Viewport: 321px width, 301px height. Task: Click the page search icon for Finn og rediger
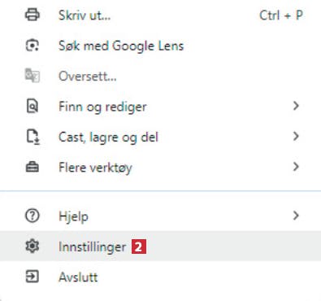tap(33, 107)
